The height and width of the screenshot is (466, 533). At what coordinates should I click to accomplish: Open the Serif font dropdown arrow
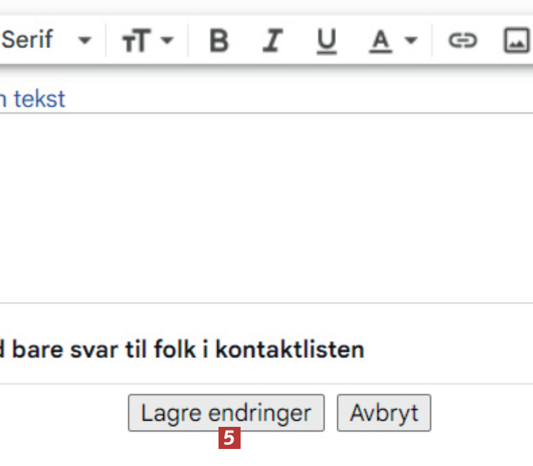tap(84, 42)
